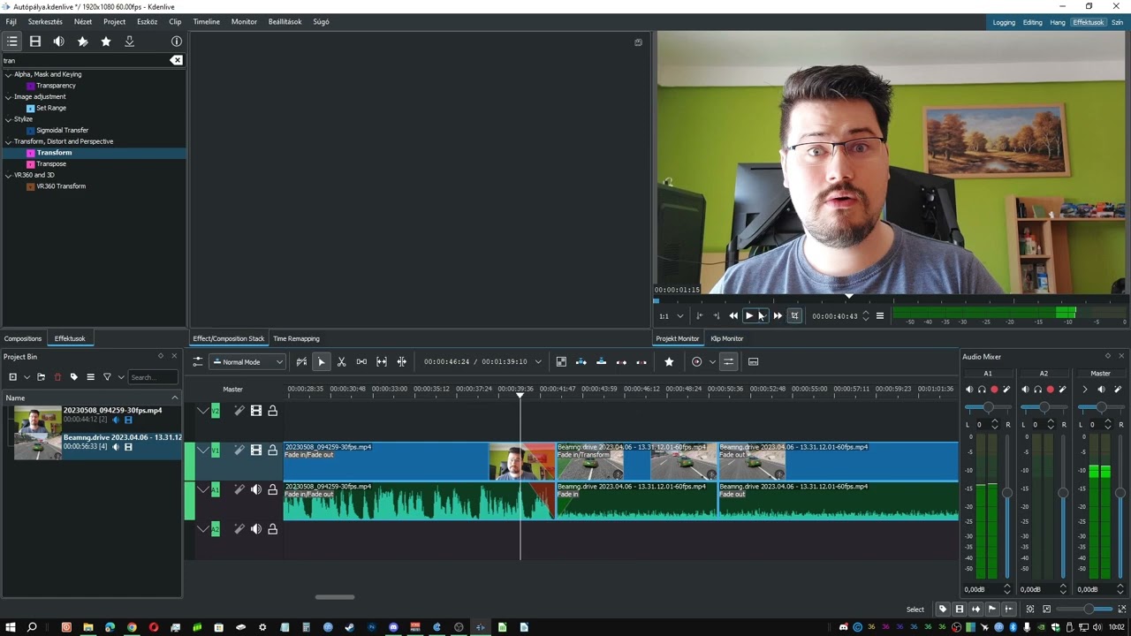The height and width of the screenshot is (636, 1131).
Task: Hide the V2 video track
Action: click(255, 411)
